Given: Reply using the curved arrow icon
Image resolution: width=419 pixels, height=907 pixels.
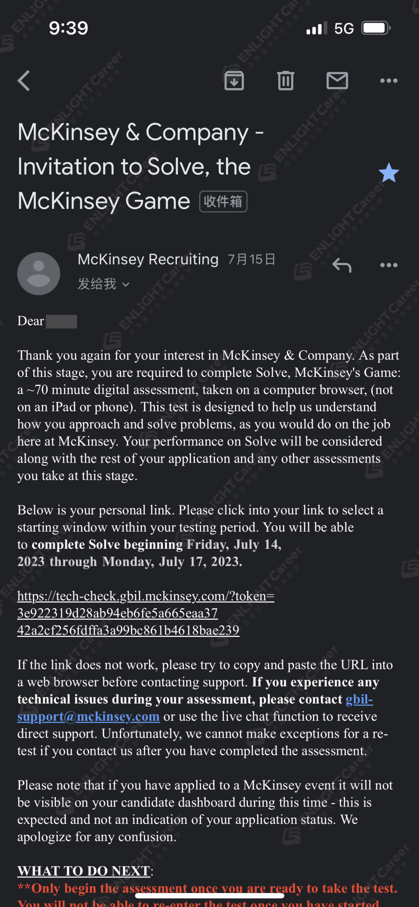Looking at the screenshot, I should click(x=342, y=265).
